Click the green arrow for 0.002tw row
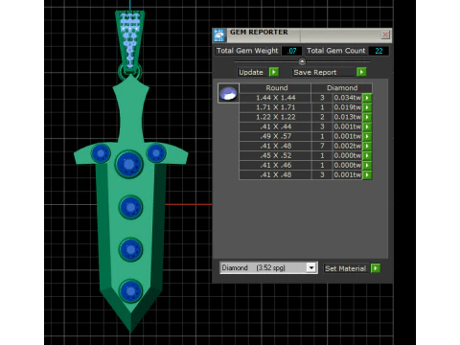The width and height of the screenshot is (460, 345). 367,146
